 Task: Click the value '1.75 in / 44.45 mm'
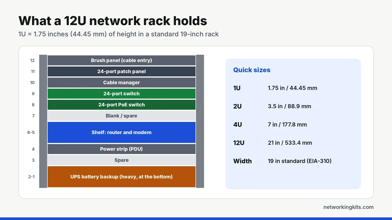click(x=292, y=88)
